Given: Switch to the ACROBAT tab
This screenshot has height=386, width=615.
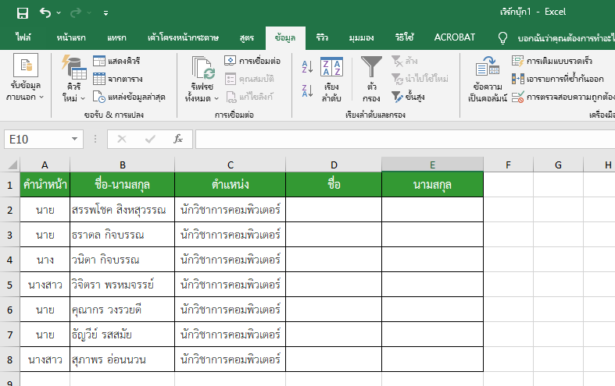Looking at the screenshot, I should pyautogui.click(x=454, y=37).
